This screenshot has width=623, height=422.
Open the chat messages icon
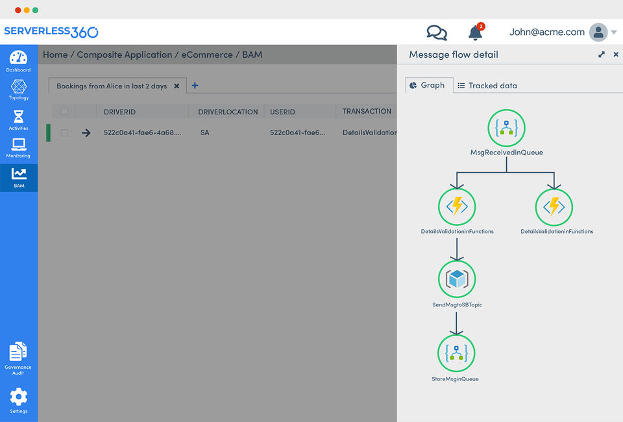point(437,32)
